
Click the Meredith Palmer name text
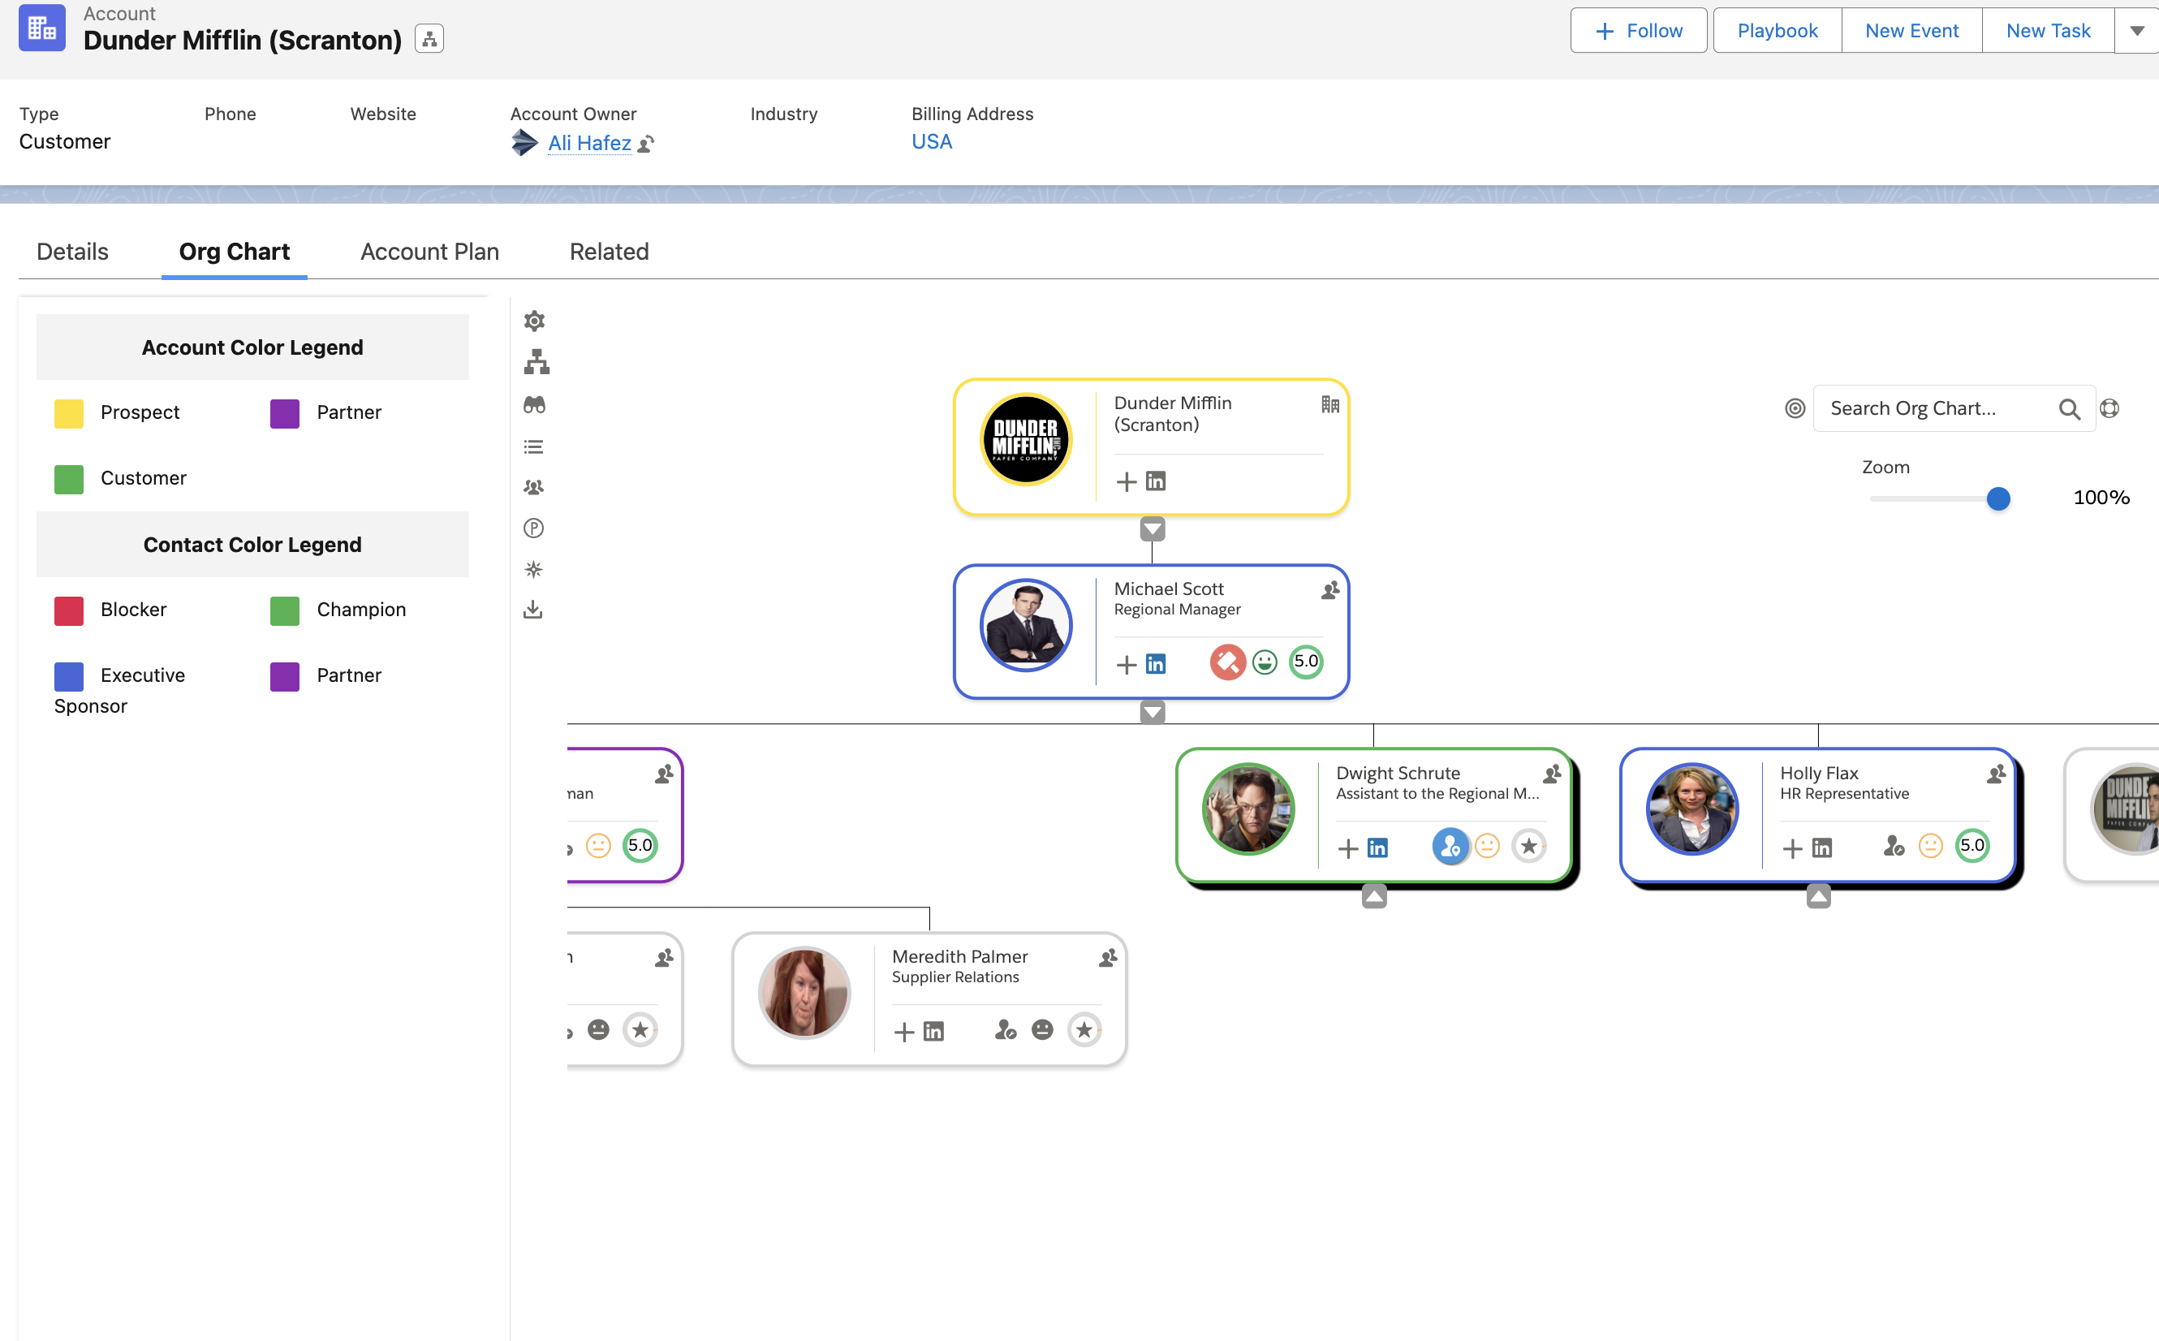pyautogui.click(x=960, y=956)
